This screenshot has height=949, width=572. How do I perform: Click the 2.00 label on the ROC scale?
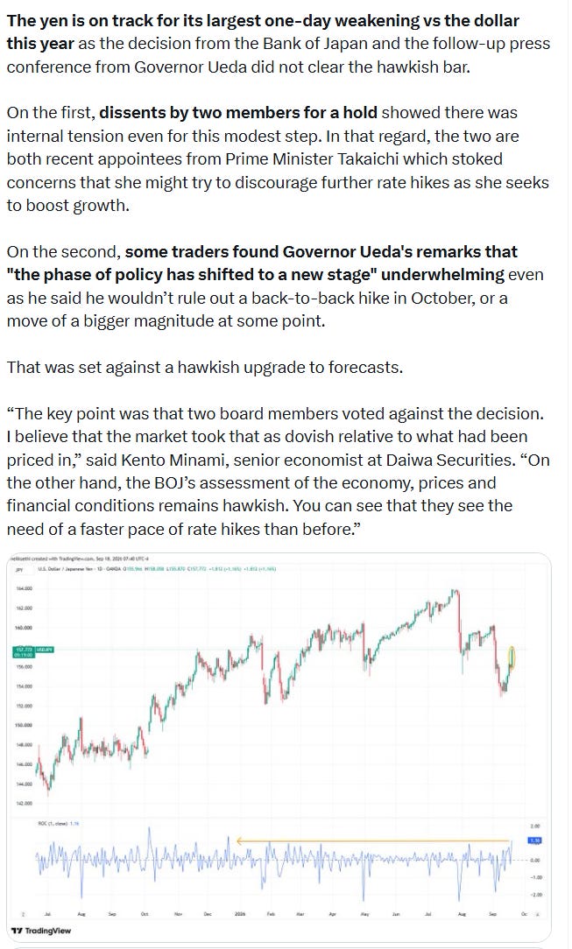click(x=535, y=826)
